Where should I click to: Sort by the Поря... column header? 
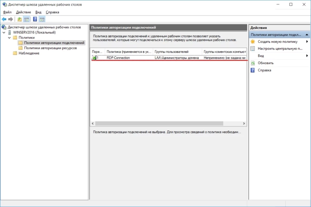[x=98, y=52]
